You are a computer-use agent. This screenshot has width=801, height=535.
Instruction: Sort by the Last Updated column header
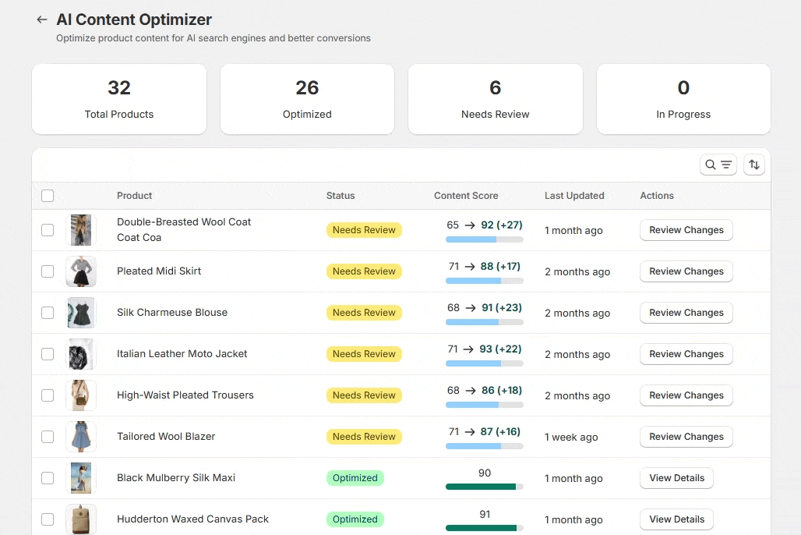pyautogui.click(x=574, y=196)
